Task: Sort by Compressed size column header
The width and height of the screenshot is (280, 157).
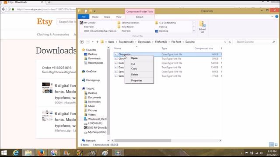Action: tap(203, 48)
